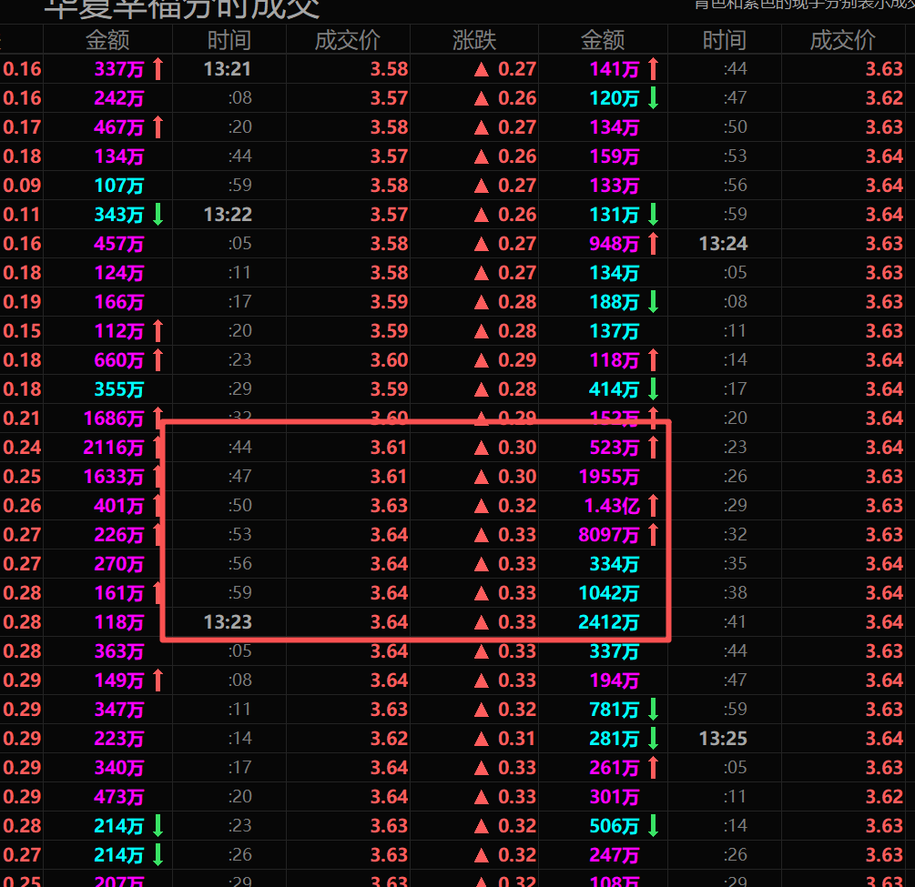Click the 0.11 change value
The height and width of the screenshot is (887, 915).
22,215
